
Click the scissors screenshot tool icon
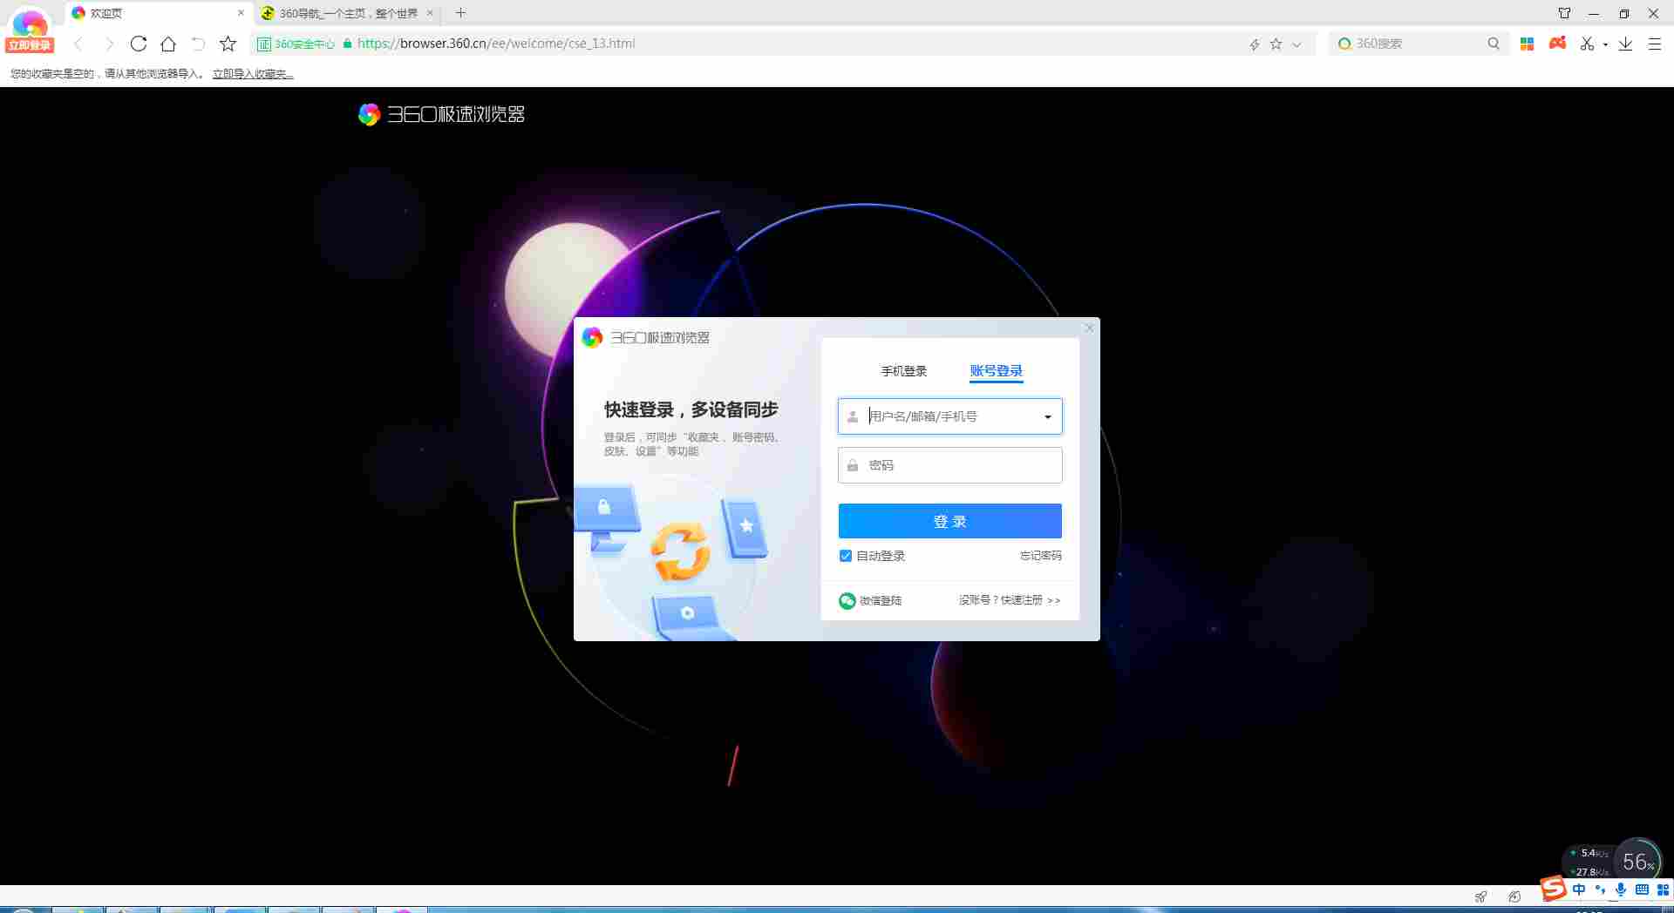coord(1586,44)
